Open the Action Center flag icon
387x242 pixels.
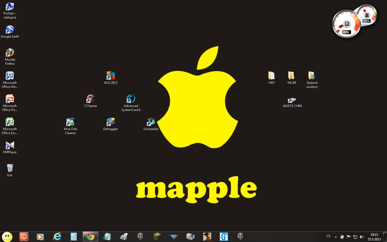(349, 237)
